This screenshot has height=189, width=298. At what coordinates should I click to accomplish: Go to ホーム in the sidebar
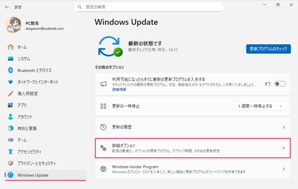[x=22, y=47]
